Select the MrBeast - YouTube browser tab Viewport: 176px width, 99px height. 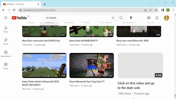[x=21, y=4]
